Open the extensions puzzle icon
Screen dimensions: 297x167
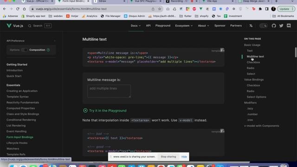pyautogui.click(x=260, y=9)
